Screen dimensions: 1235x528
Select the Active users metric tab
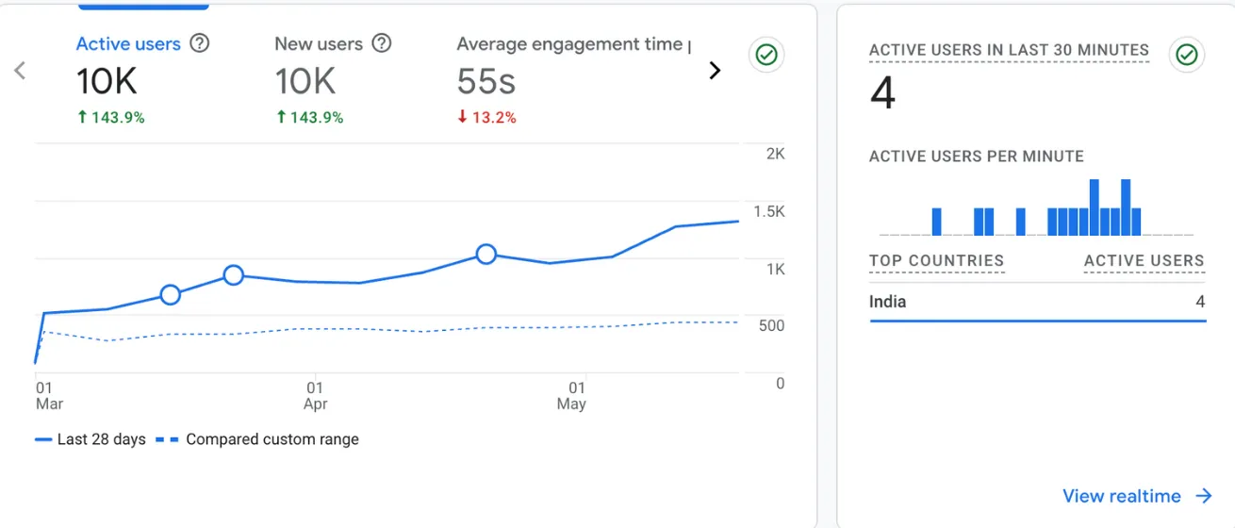tap(128, 44)
